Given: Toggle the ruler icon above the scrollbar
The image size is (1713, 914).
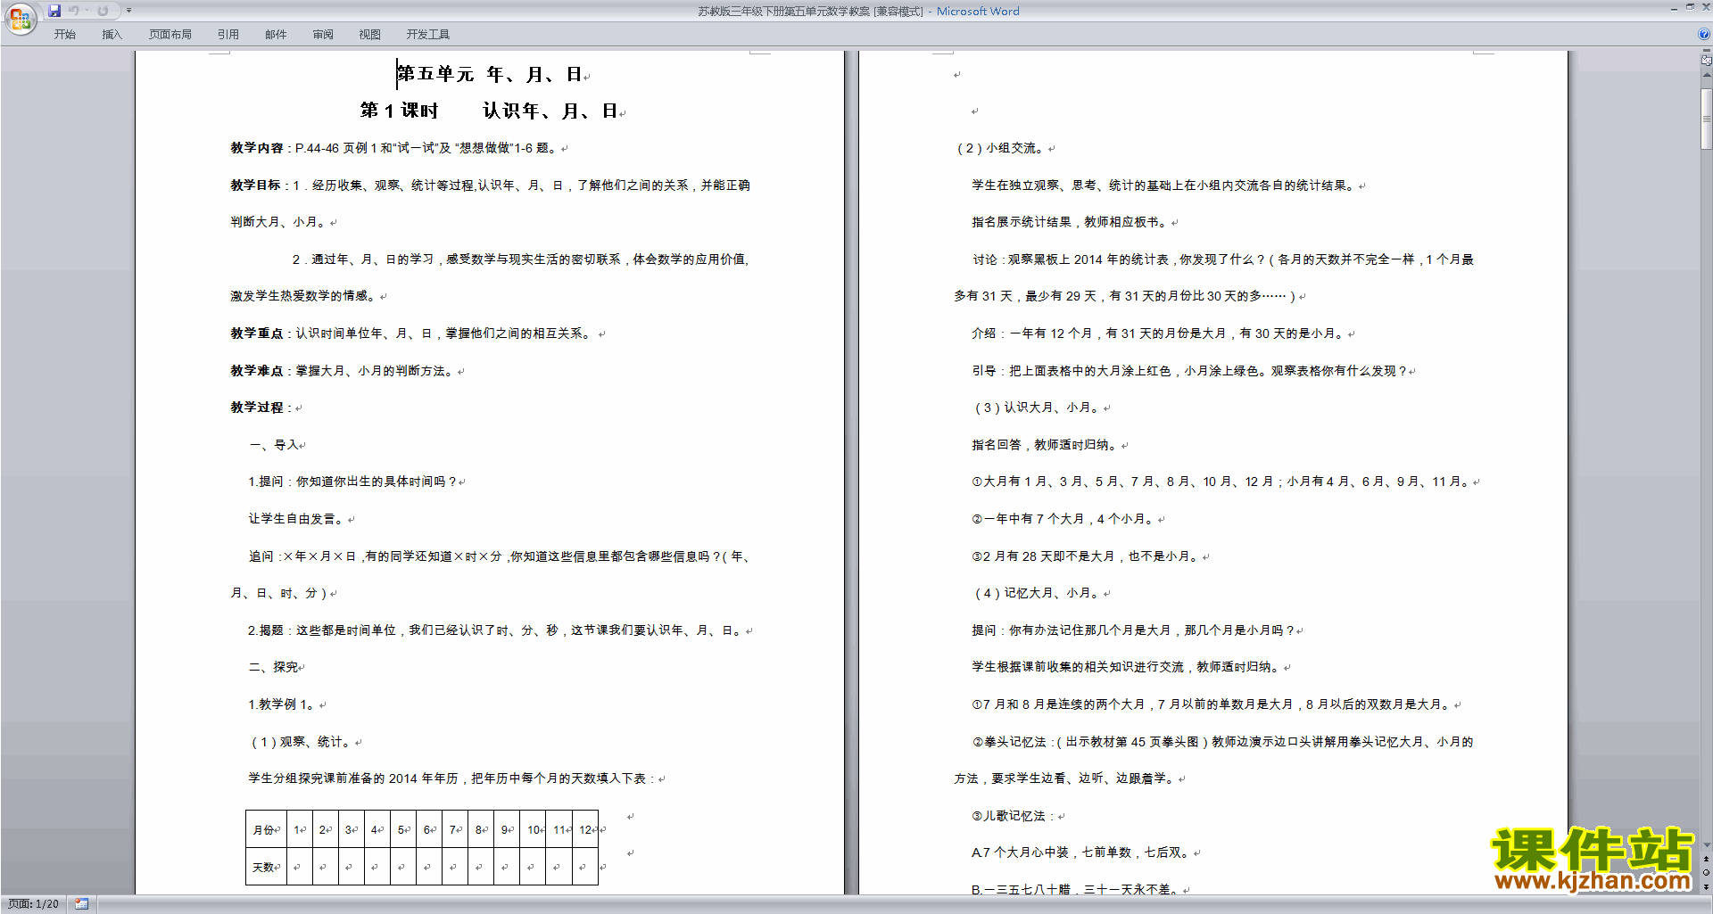Looking at the screenshot, I should pyautogui.click(x=1707, y=61).
